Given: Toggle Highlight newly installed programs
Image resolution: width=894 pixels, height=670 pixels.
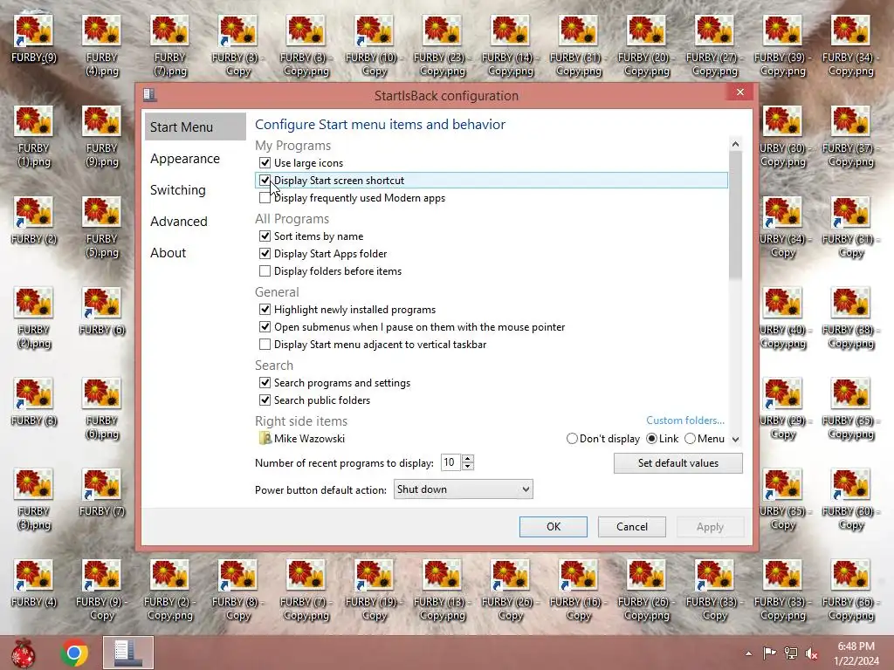Looking at the screenshot, I should [265, 310].
